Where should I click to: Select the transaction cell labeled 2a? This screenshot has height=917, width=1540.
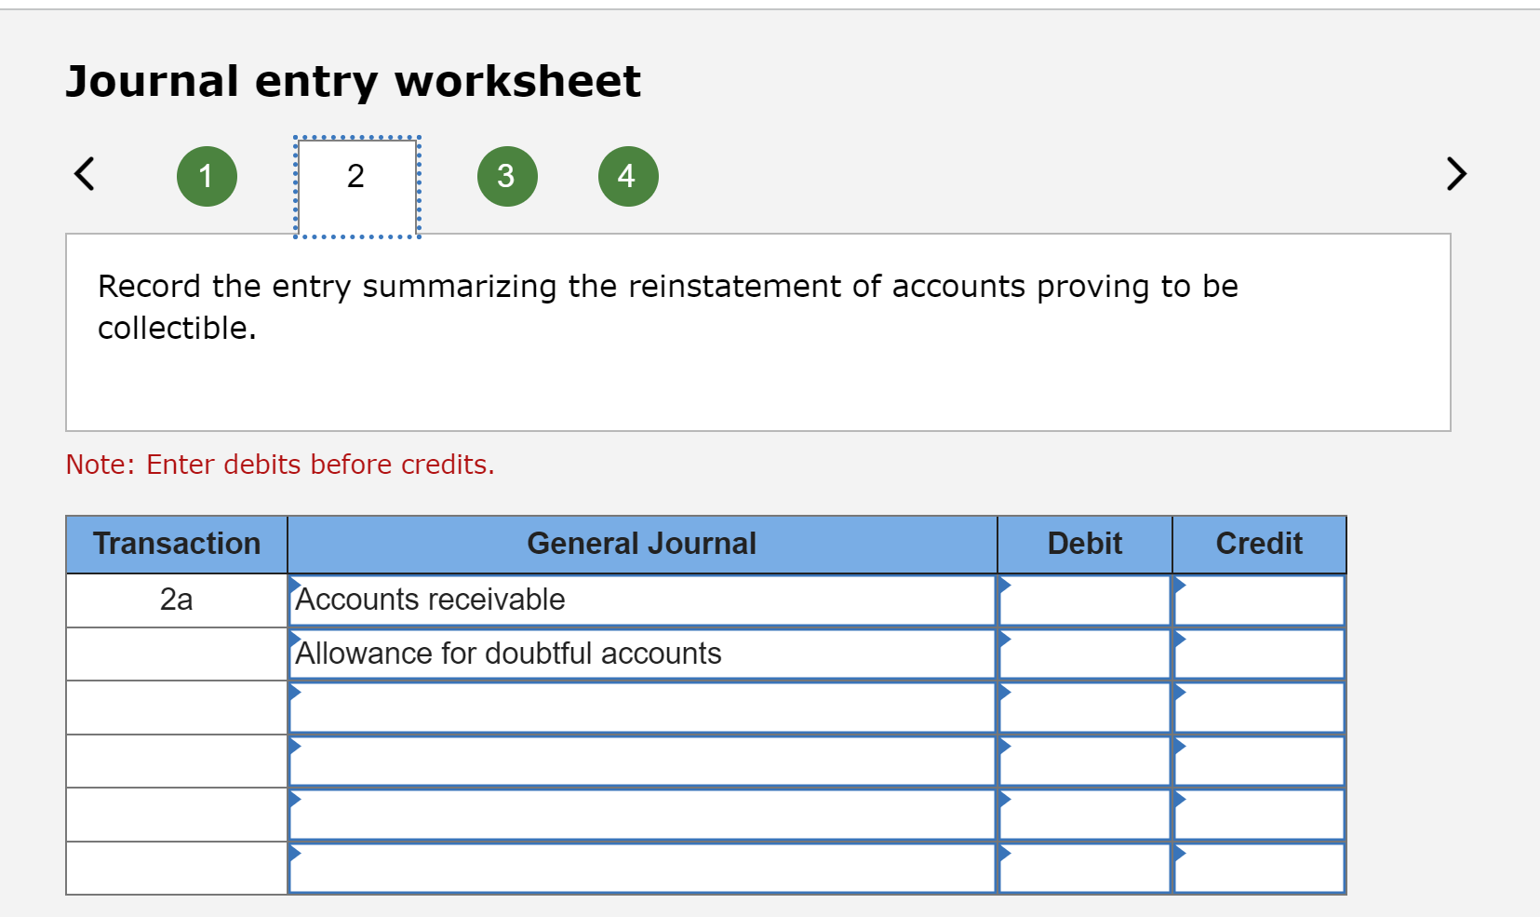coord(176,600)
